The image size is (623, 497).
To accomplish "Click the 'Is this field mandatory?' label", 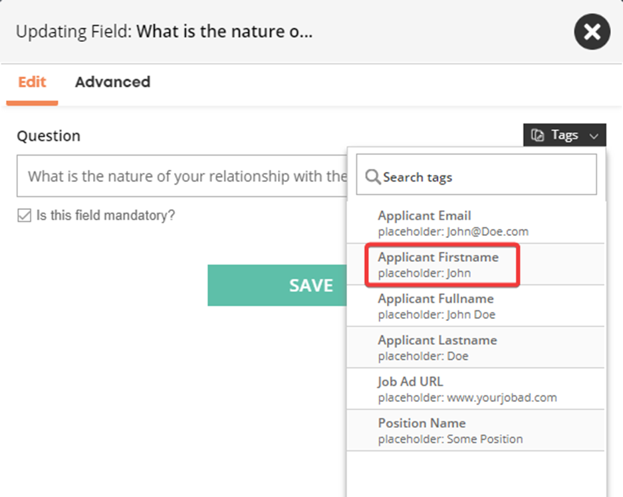I will (106, 215).
